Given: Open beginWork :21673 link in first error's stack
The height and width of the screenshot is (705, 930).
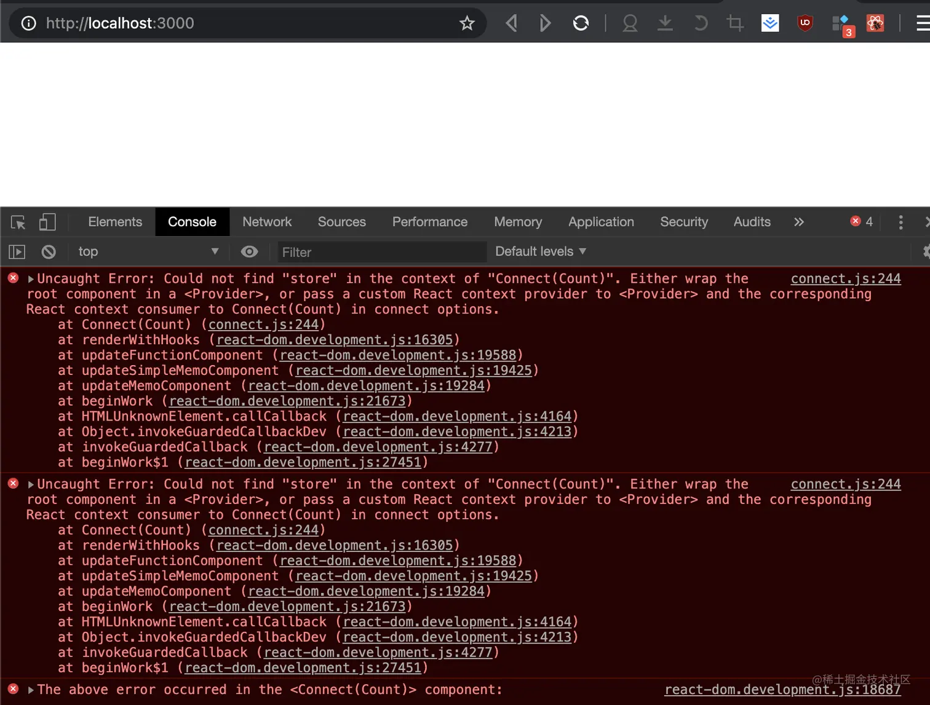Looking at the screenshot, I should [287, 401].
